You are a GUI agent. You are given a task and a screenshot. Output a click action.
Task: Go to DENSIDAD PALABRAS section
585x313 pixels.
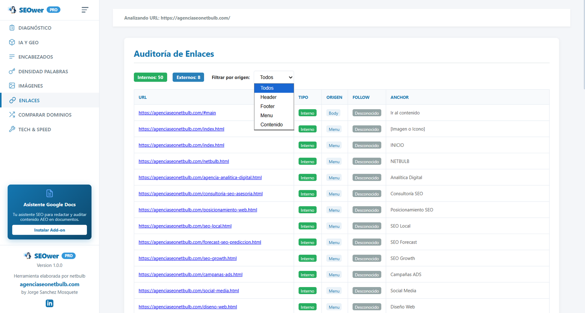point(49,71)
